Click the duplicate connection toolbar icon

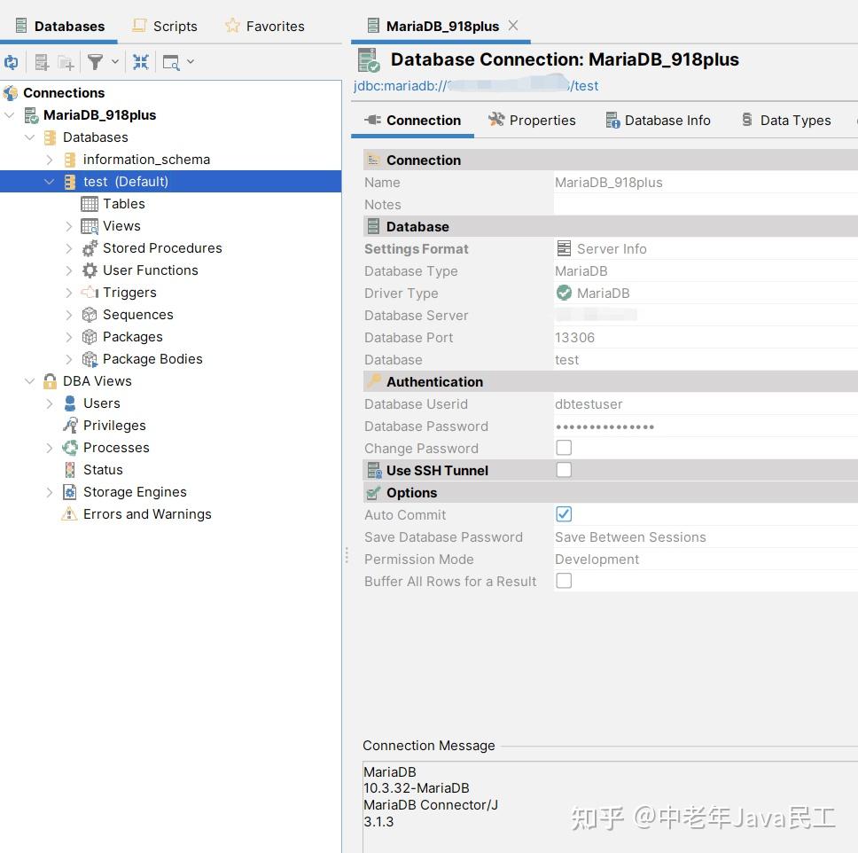pos(64,61)
